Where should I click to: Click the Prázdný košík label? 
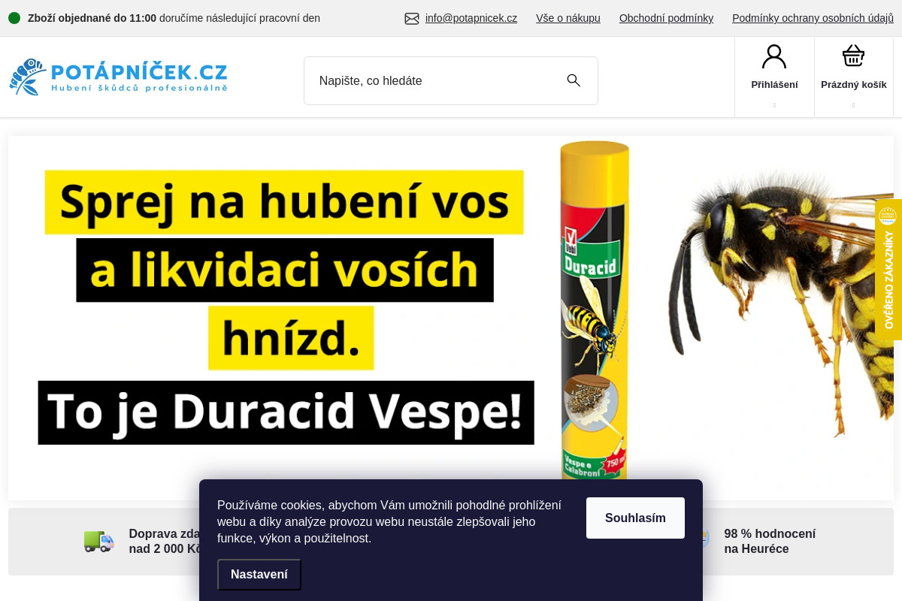(x=854, y=84)
